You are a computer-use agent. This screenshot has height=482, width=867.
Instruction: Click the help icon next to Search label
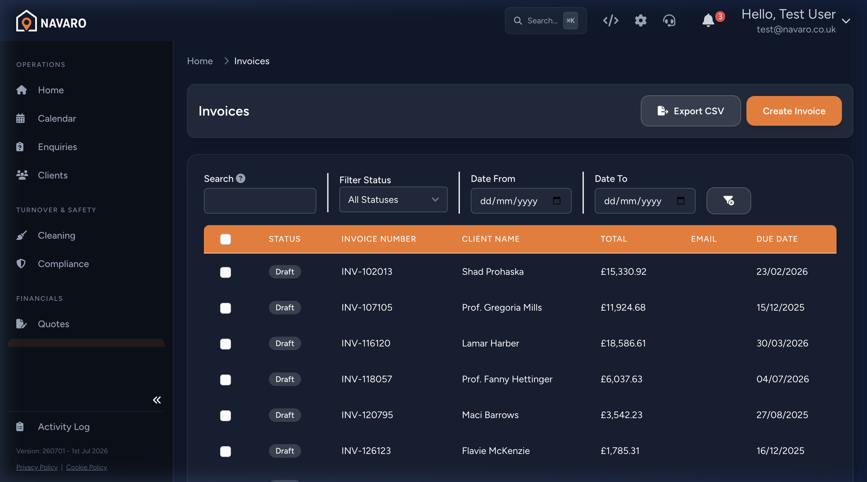click(240, 178)
